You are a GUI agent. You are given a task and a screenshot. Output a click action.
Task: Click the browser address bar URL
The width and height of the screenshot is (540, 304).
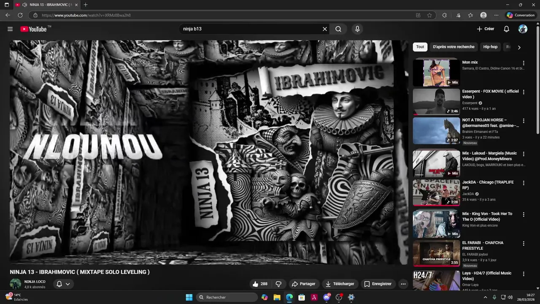[x=86, y=15]
